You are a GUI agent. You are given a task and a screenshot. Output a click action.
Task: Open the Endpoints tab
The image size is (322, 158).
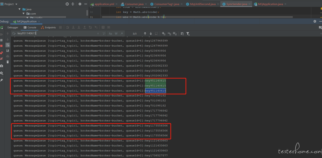coord(48,28)
